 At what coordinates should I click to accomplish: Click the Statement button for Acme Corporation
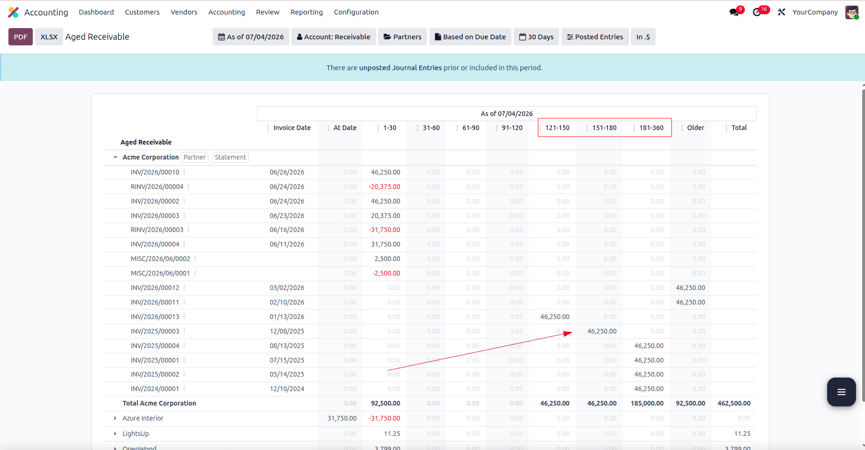pos(230,157)
